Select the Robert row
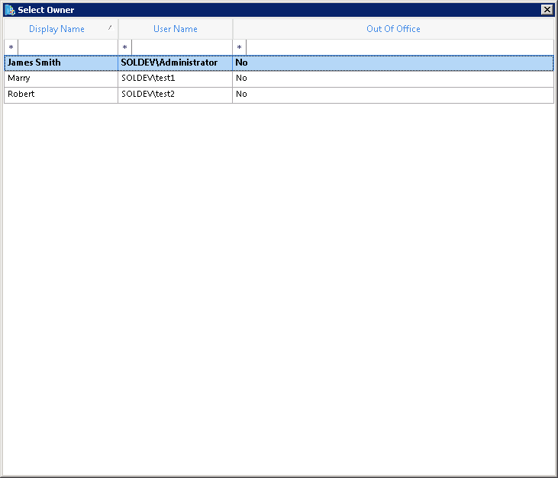 click(x=279, y=95)
